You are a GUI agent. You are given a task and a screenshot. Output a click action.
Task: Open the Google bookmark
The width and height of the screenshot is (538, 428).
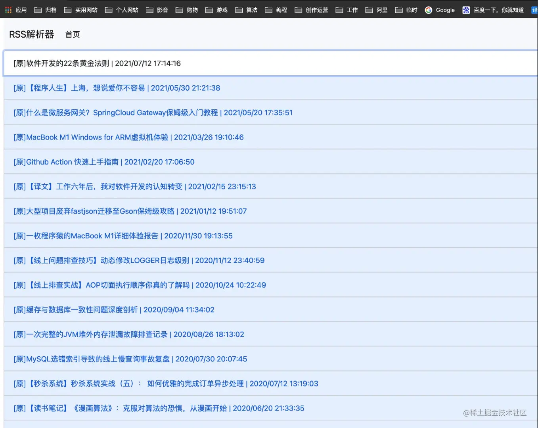point(440,10)
